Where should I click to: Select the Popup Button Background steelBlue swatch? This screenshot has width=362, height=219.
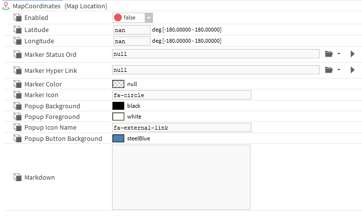click(118, 139)
